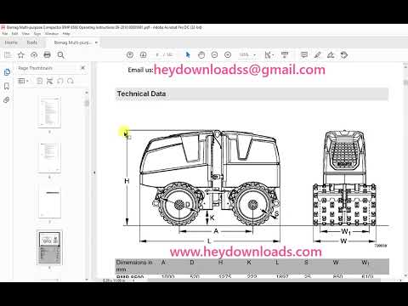Open Page Thumbnails panel icon in sidebar
The height and width of the screenshot is (306, 408).
tap(7, 72)
